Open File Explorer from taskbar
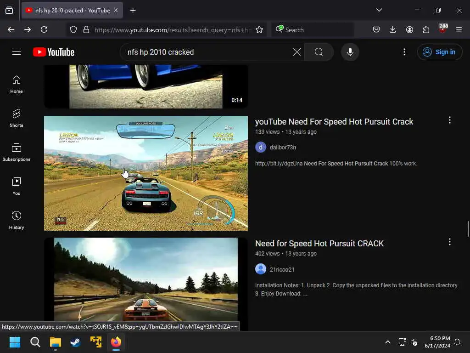The width and height of the screenshot is (470, 353). pyautogui.click(x=56, y=342)
